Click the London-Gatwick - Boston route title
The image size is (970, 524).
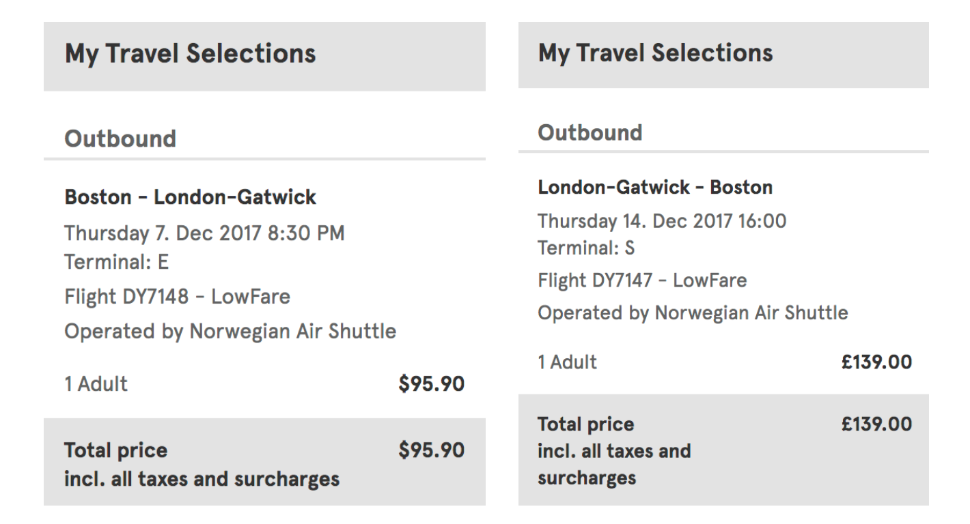[x=655, y=187]
